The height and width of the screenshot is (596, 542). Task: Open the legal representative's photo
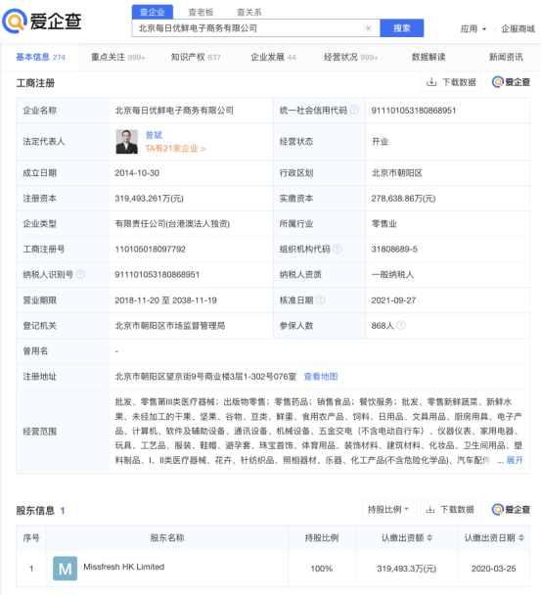[126, 141]
